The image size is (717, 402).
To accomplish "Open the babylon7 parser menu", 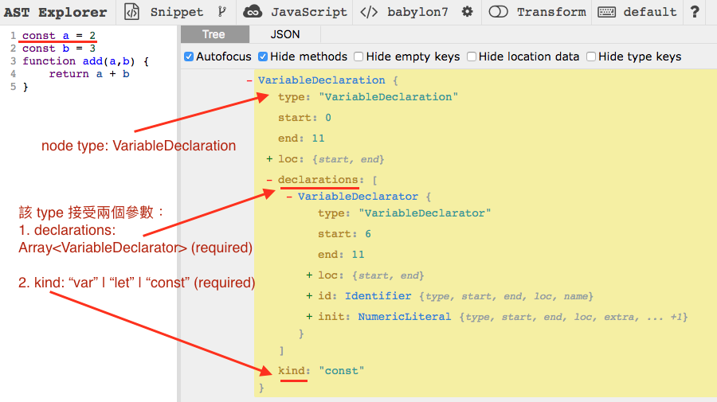I will (417, 12).
